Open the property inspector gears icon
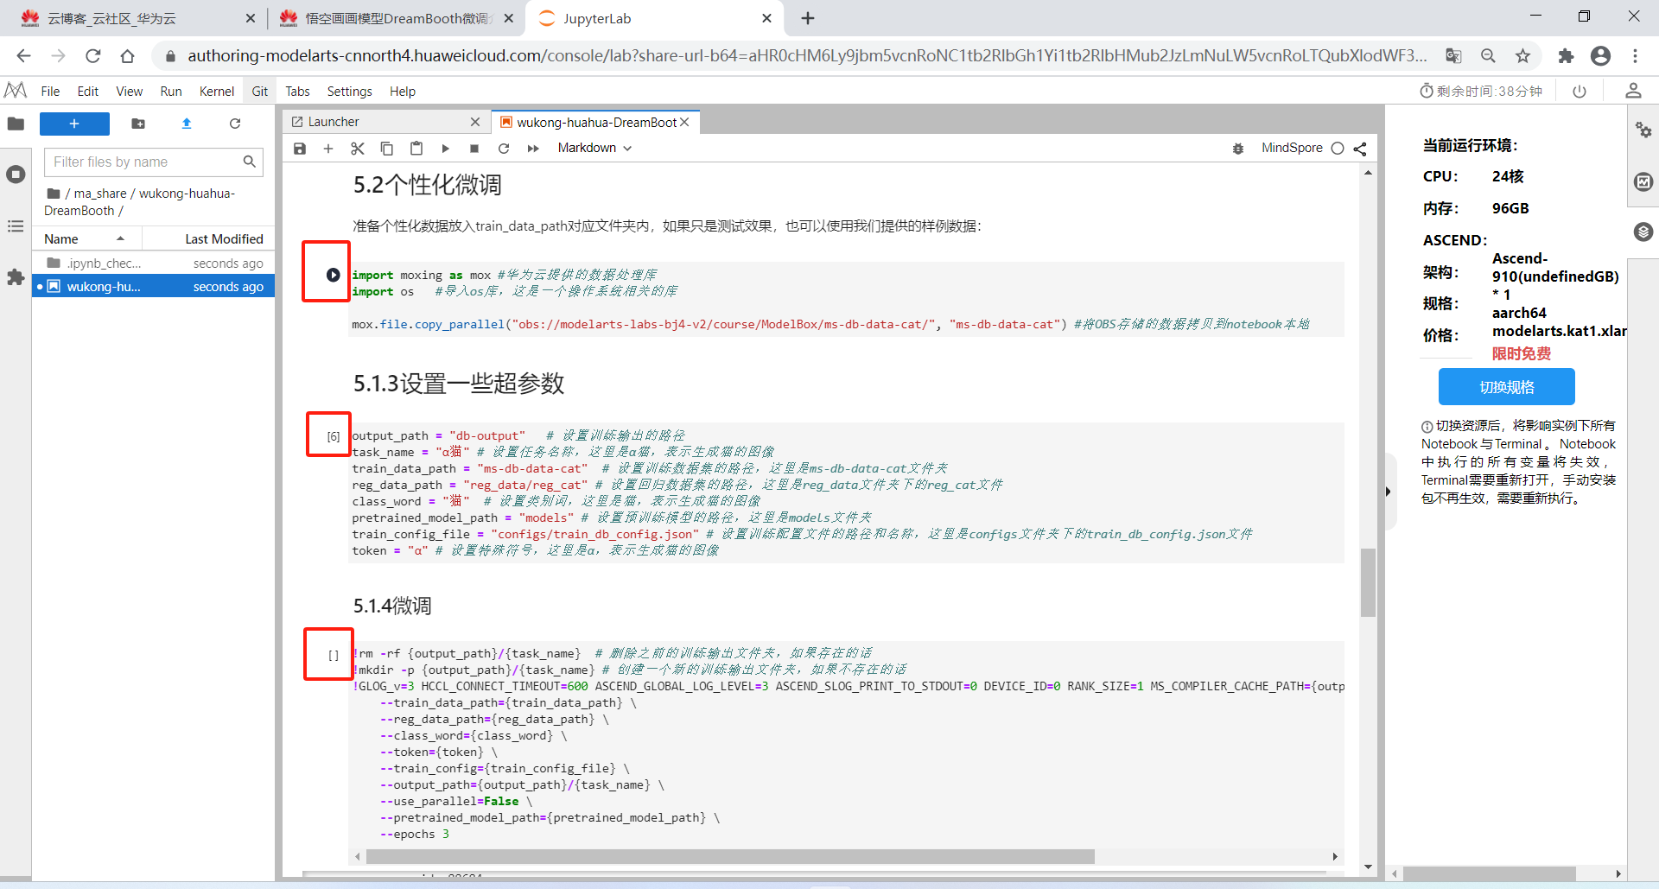The image size is (1659, 889). [1643, 130]
